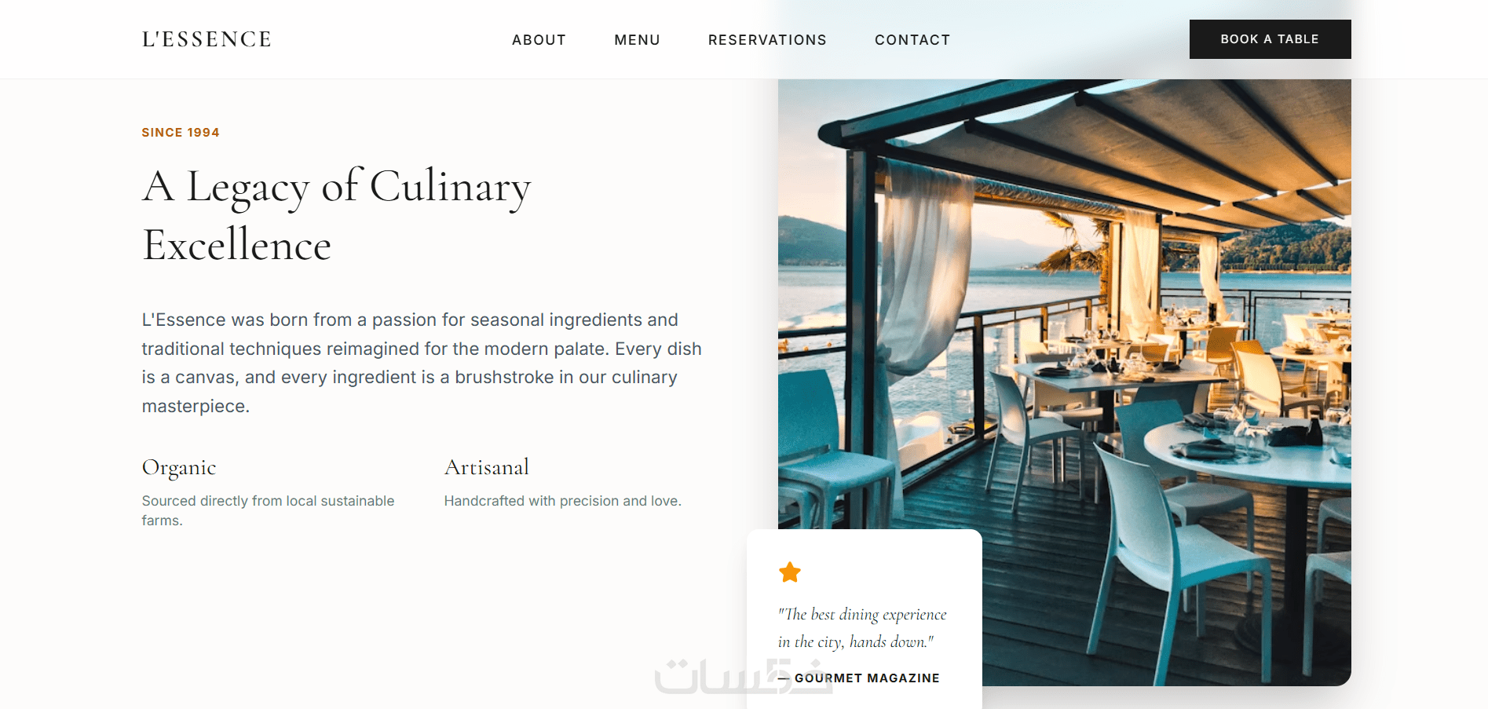Navigate to the Contact section
The image size is (1488, 709).
coord(912,40)
